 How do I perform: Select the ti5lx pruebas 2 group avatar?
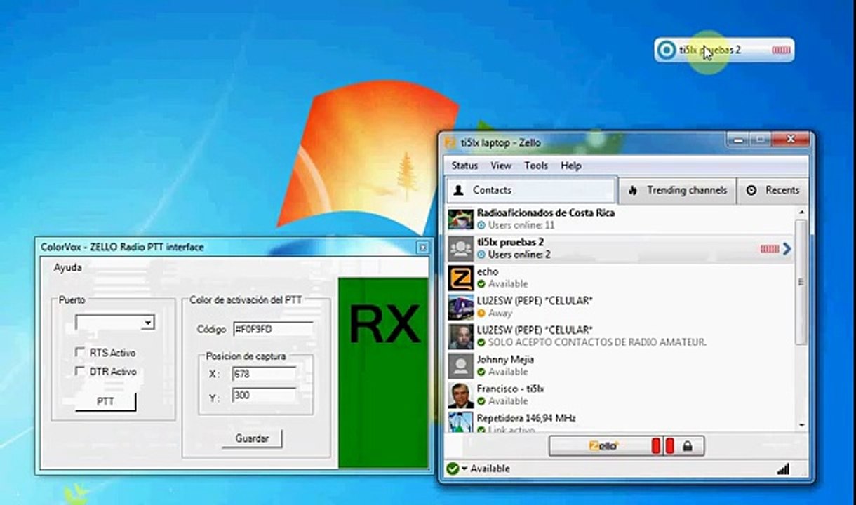click(461, 248)
